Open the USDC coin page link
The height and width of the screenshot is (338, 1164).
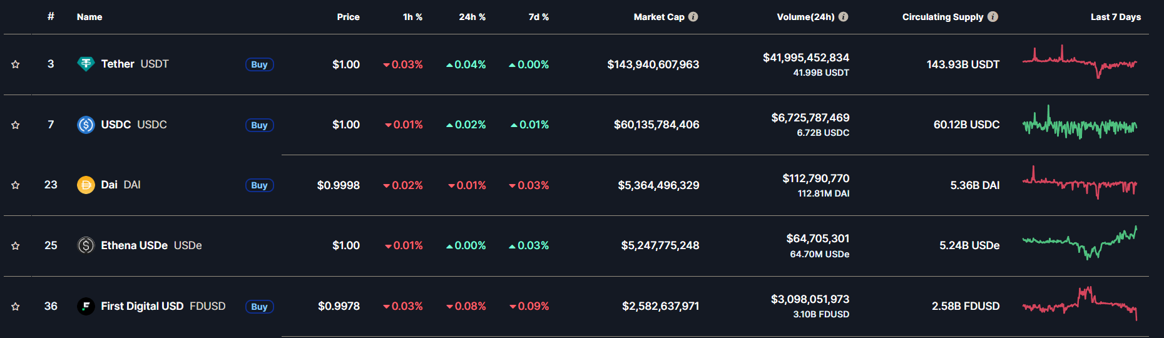click(x=134, y=125)
